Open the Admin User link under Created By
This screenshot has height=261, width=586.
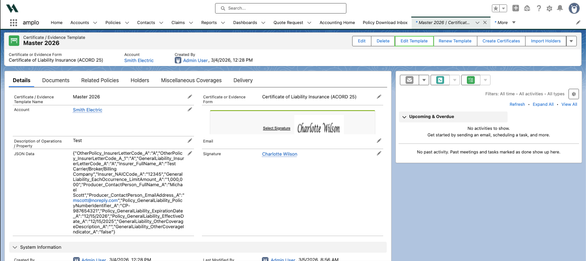coord(195,60)
